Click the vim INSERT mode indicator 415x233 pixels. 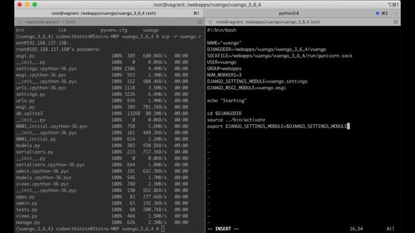tap(223, 228)
